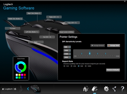Click Restore Defaults button
The height and width of the screenshot is (94, 127).
113,70
